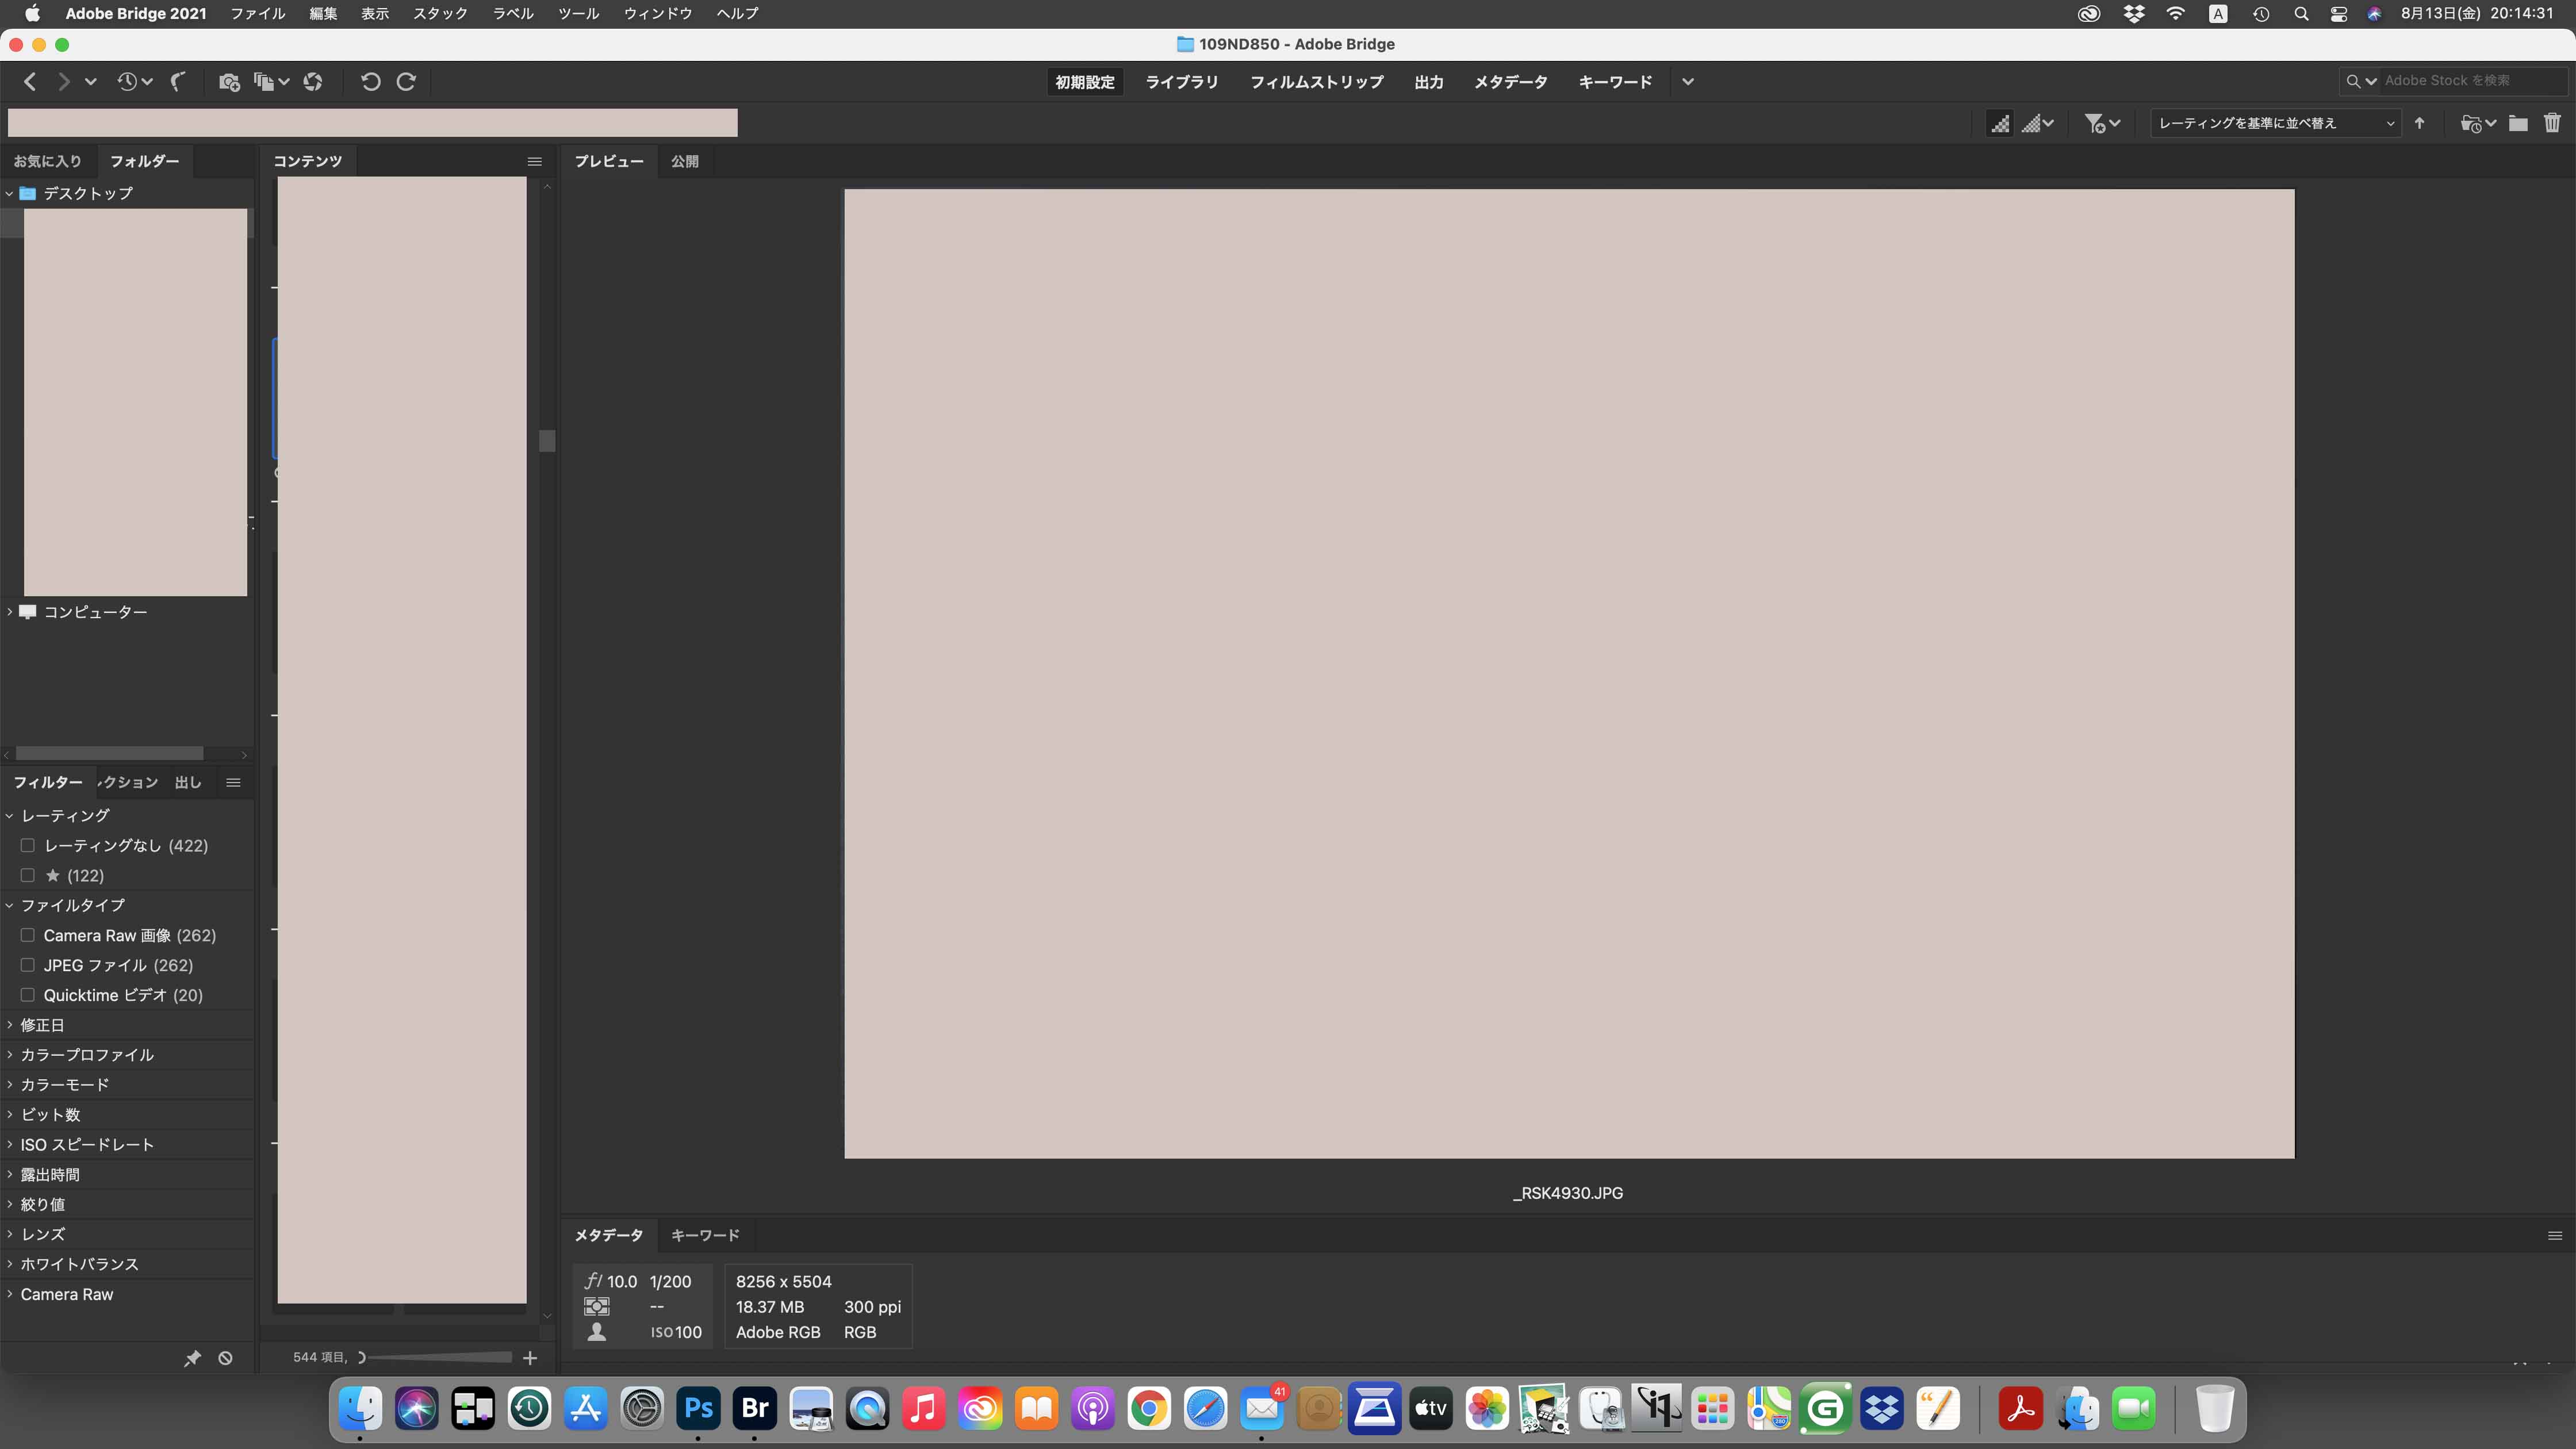Check the レーティングなし filter checkbox
Viewport: 2576px width, 1449px height.
coord(28,846)
